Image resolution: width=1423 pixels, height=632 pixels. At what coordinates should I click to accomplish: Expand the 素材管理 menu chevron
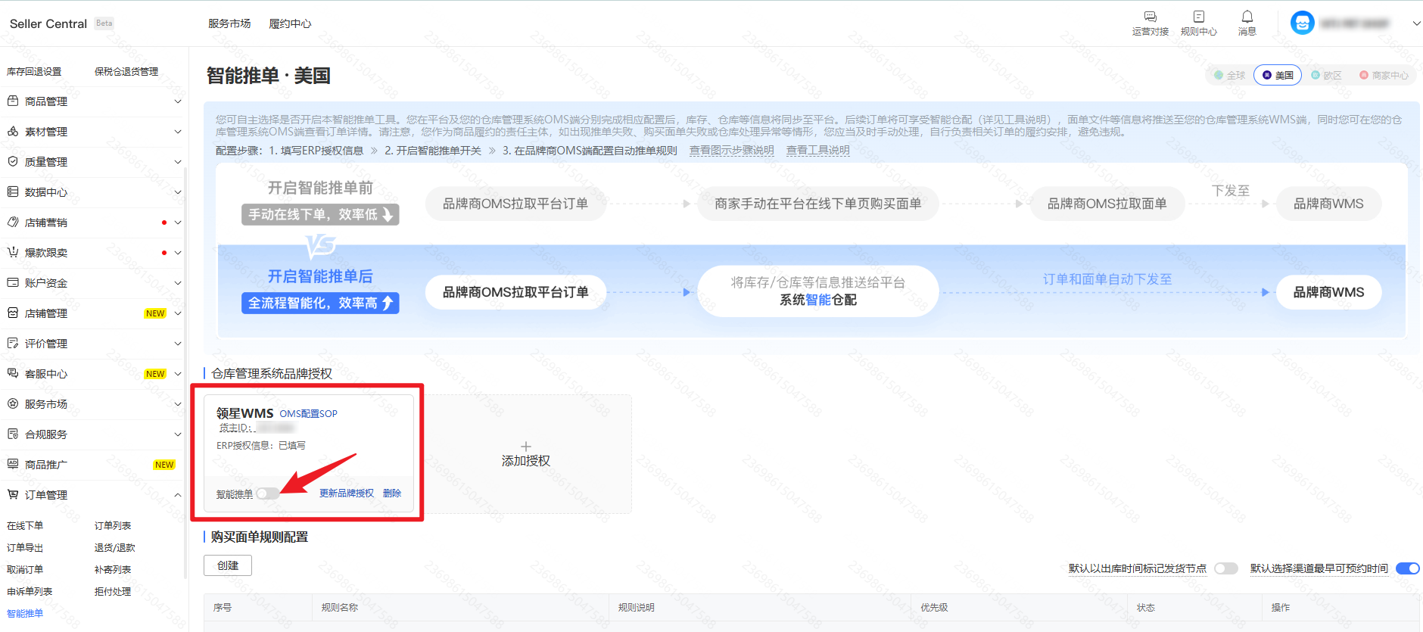pyautogui.click(x=178, y=132)
